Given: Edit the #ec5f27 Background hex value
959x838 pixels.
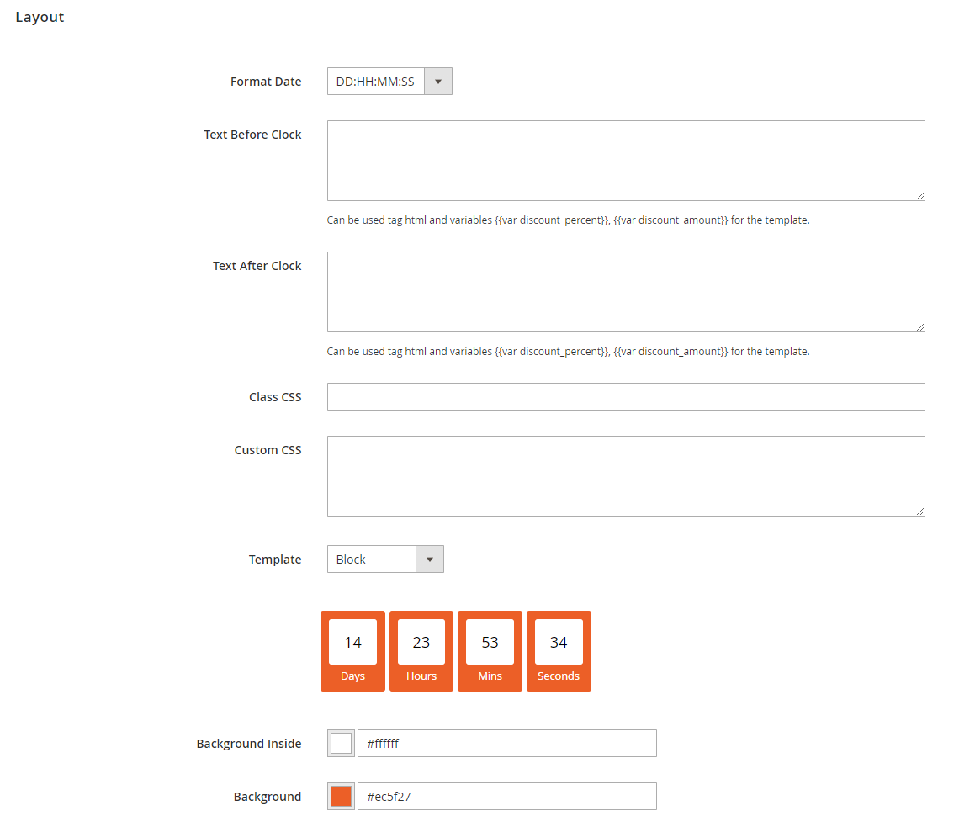Looking at the screenshot, I should pyautogui.click(x=507, y=796).
